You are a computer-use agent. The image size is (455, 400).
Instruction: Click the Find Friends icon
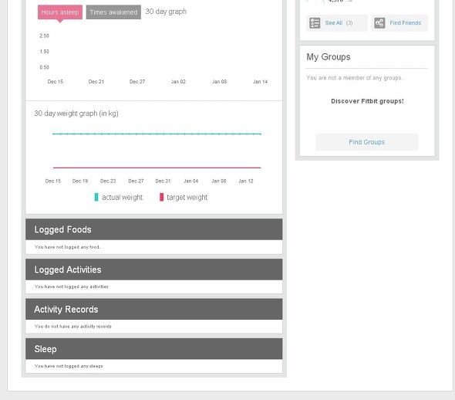[379, 23]
